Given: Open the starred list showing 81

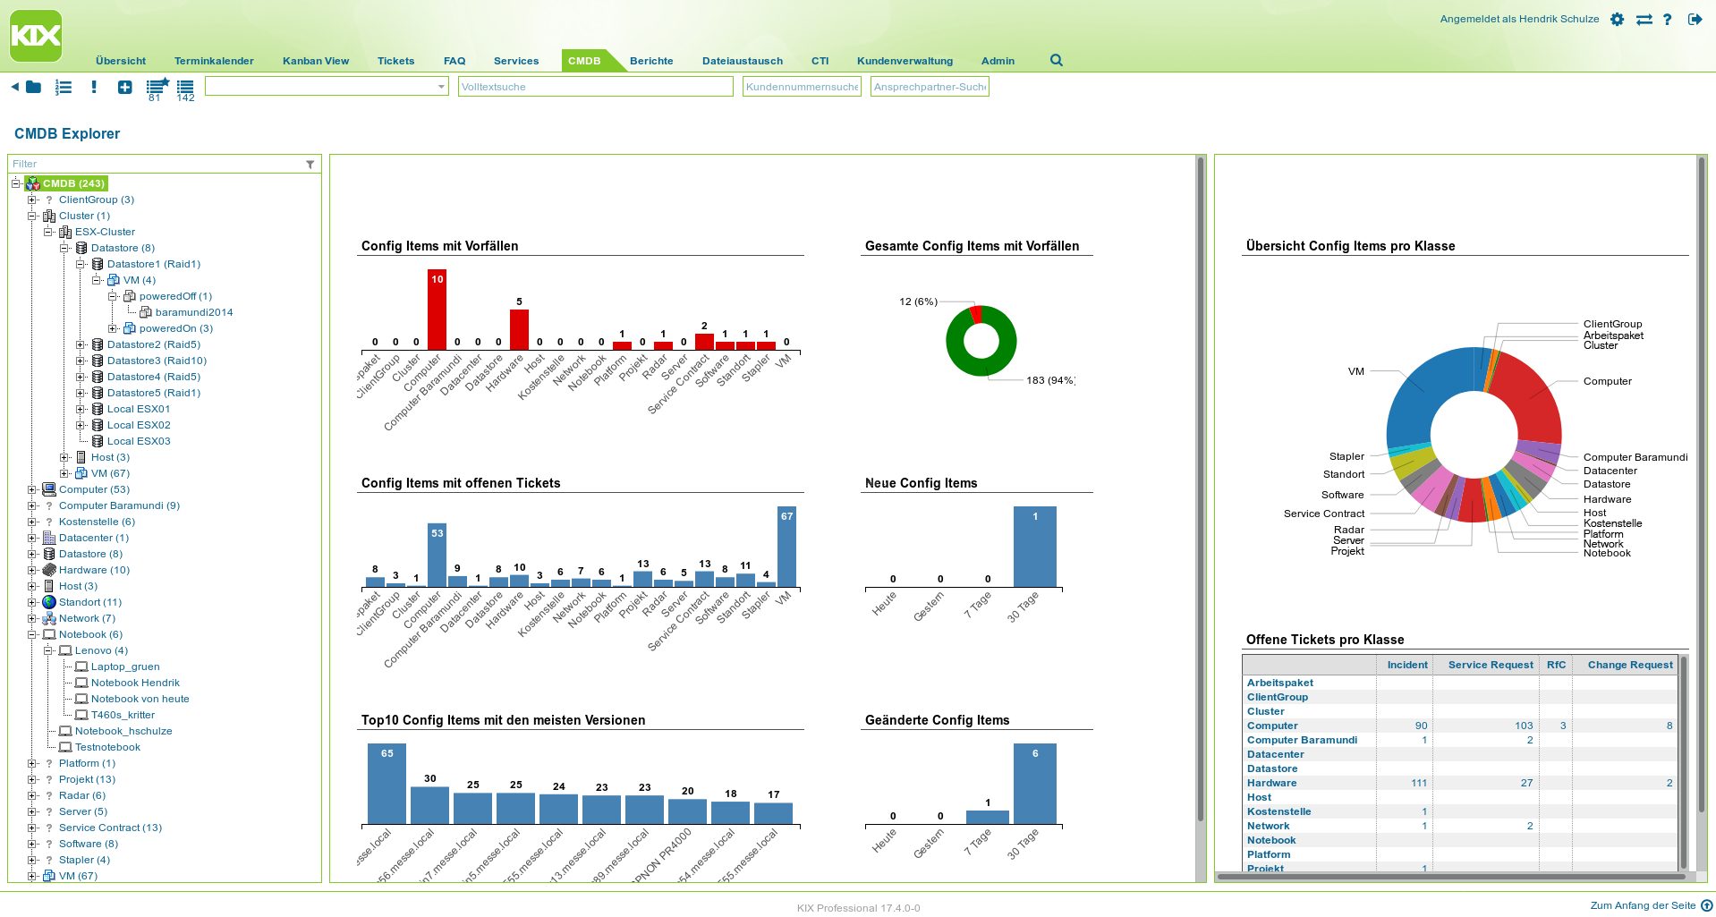Looking at the screenshot, I should [x=157, y=88].
